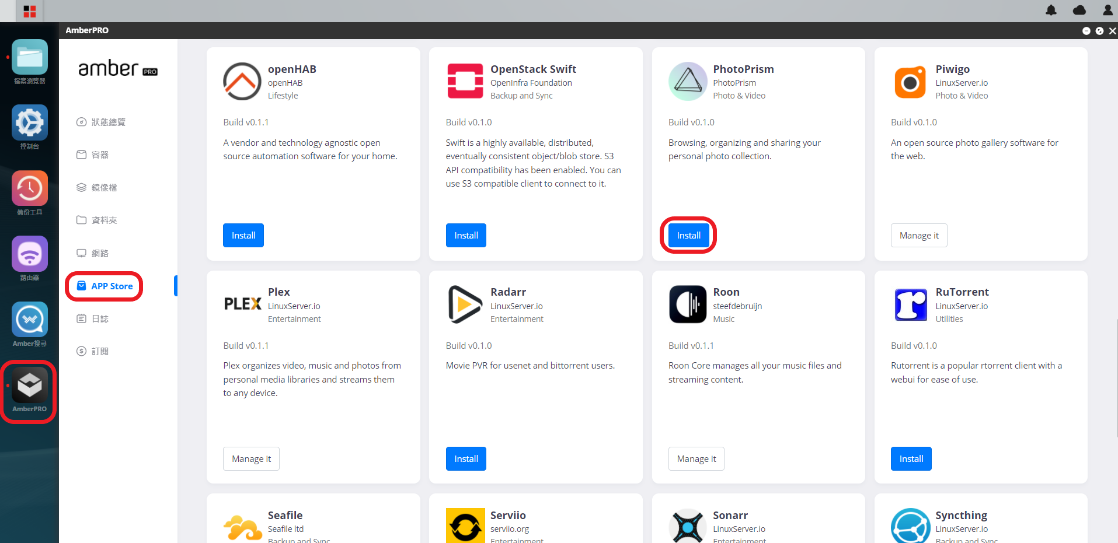Screen dimensions: 1118x543
Task: Open the control panel dock icon
Action: coord(30,122)
